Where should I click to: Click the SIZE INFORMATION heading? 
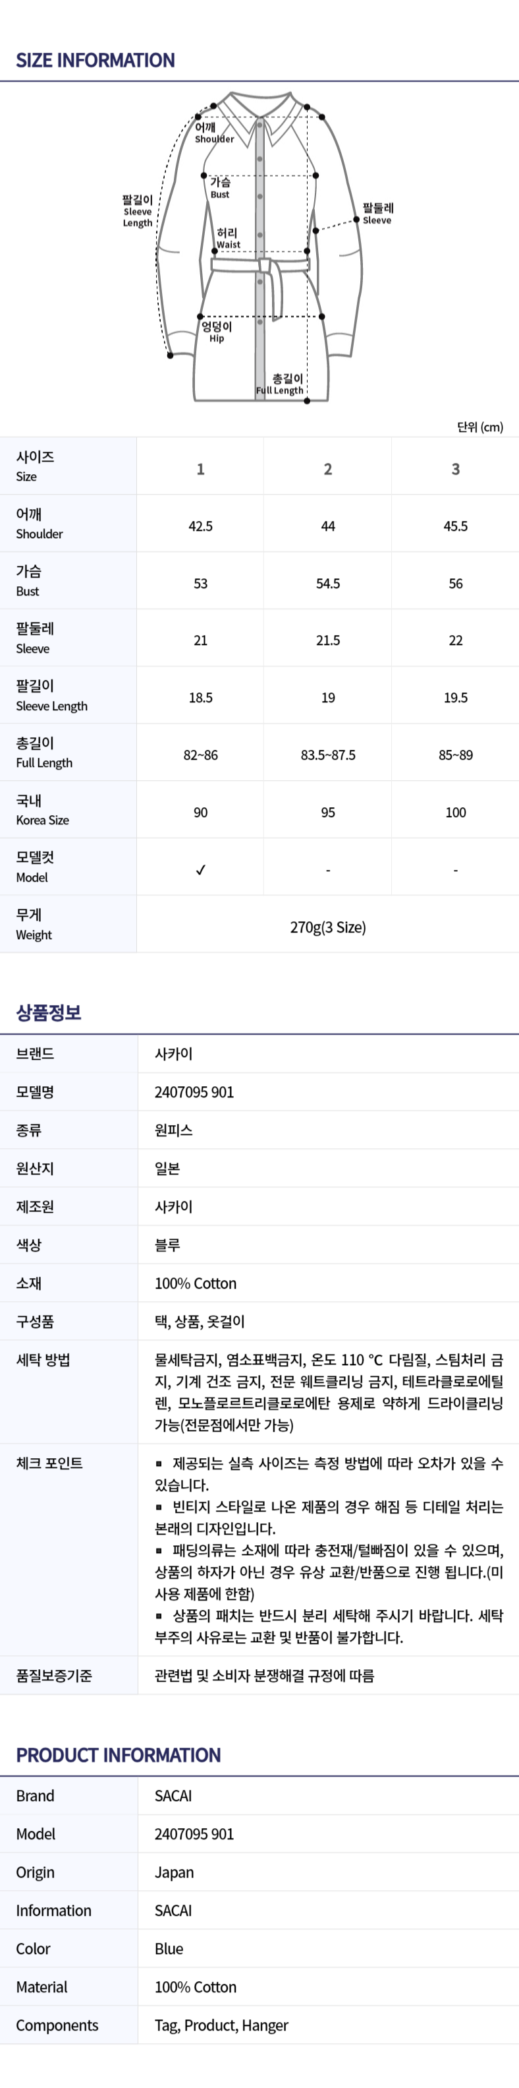coord(96,60)
